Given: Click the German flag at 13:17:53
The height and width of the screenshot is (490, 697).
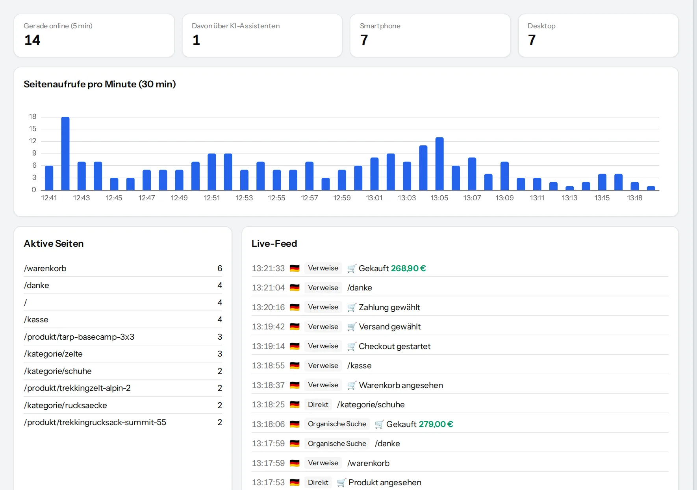Looking at the screenshot, I should 295,483.
